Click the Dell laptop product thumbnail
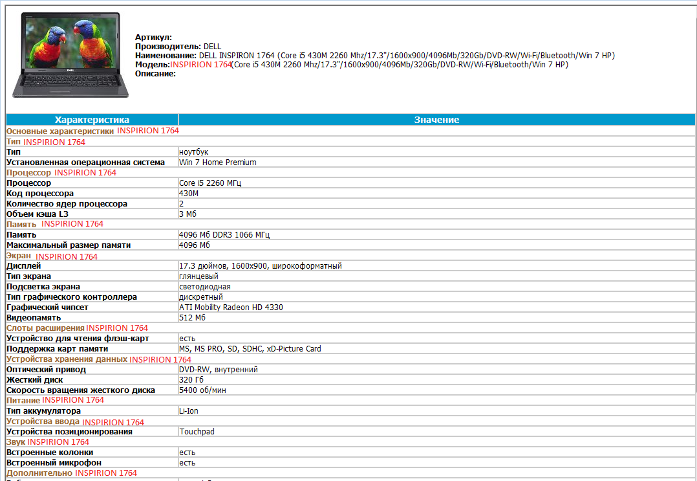Viewport: 697px width, 481px height. click(70, 55)
